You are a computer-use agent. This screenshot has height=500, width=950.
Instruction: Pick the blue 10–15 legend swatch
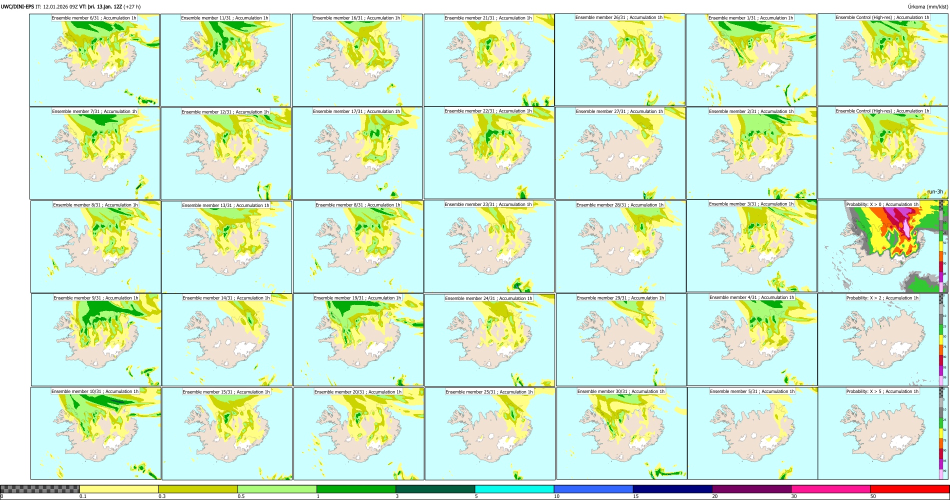pyautogui.click(x=593, y=489)
